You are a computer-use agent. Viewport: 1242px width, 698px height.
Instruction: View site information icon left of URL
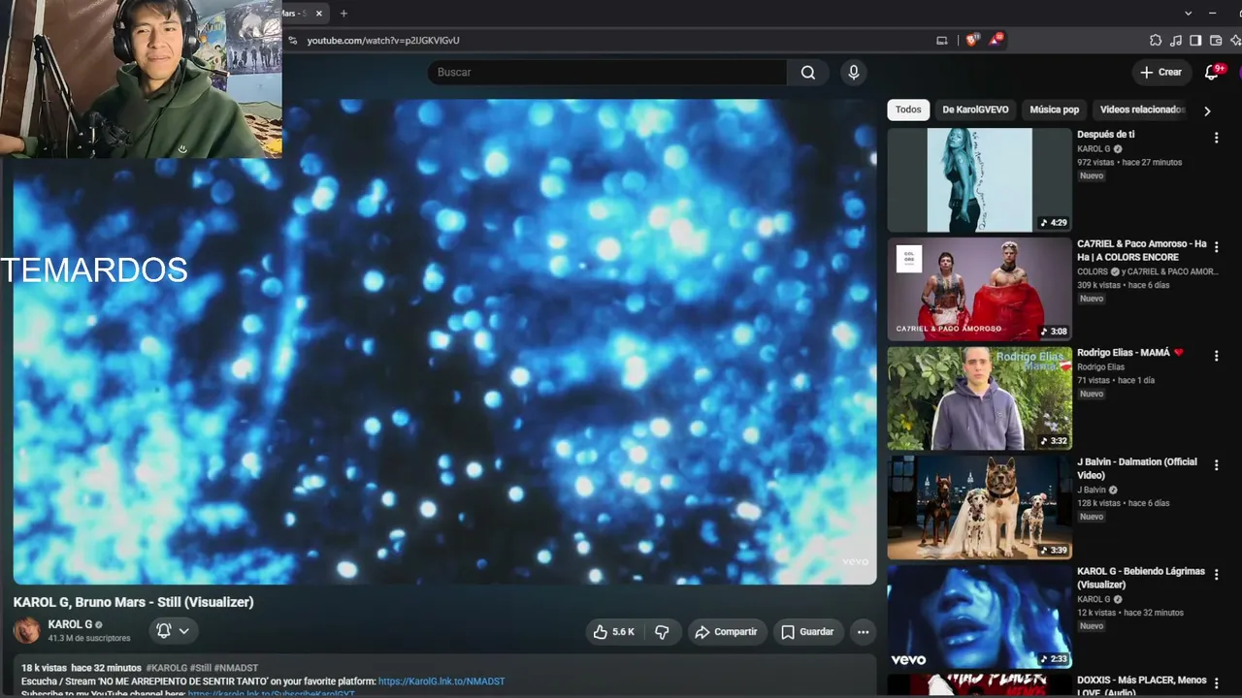pyautogui.click(x=292, y=41)
